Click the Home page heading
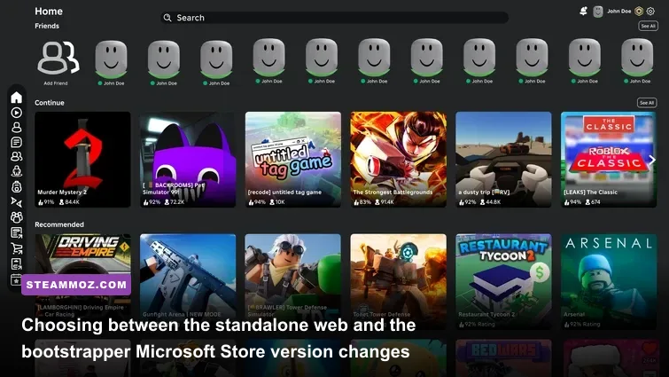 click(49, 12)
